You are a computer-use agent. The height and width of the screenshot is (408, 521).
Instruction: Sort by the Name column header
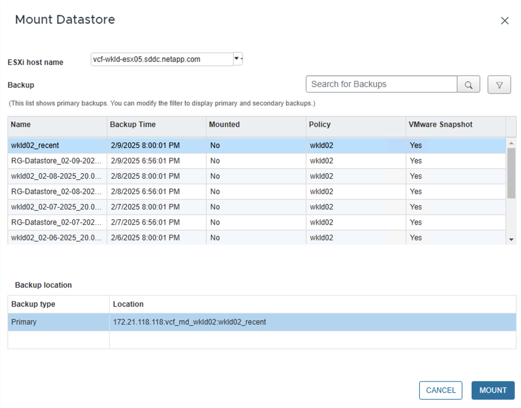pyautogui.click(x=21, y=124)
